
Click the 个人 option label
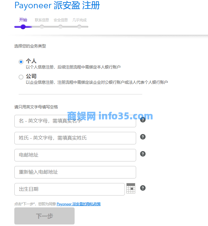tap(31, 61)
